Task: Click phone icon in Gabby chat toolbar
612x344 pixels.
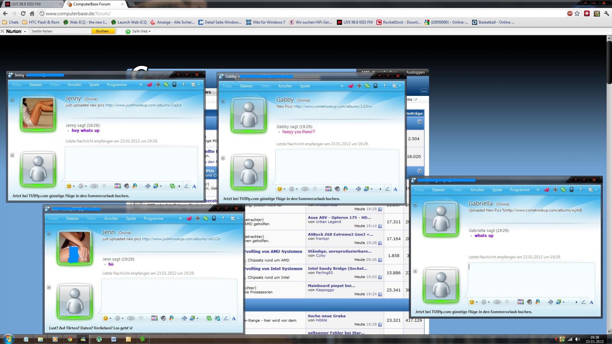Action: tap(375, 86)
